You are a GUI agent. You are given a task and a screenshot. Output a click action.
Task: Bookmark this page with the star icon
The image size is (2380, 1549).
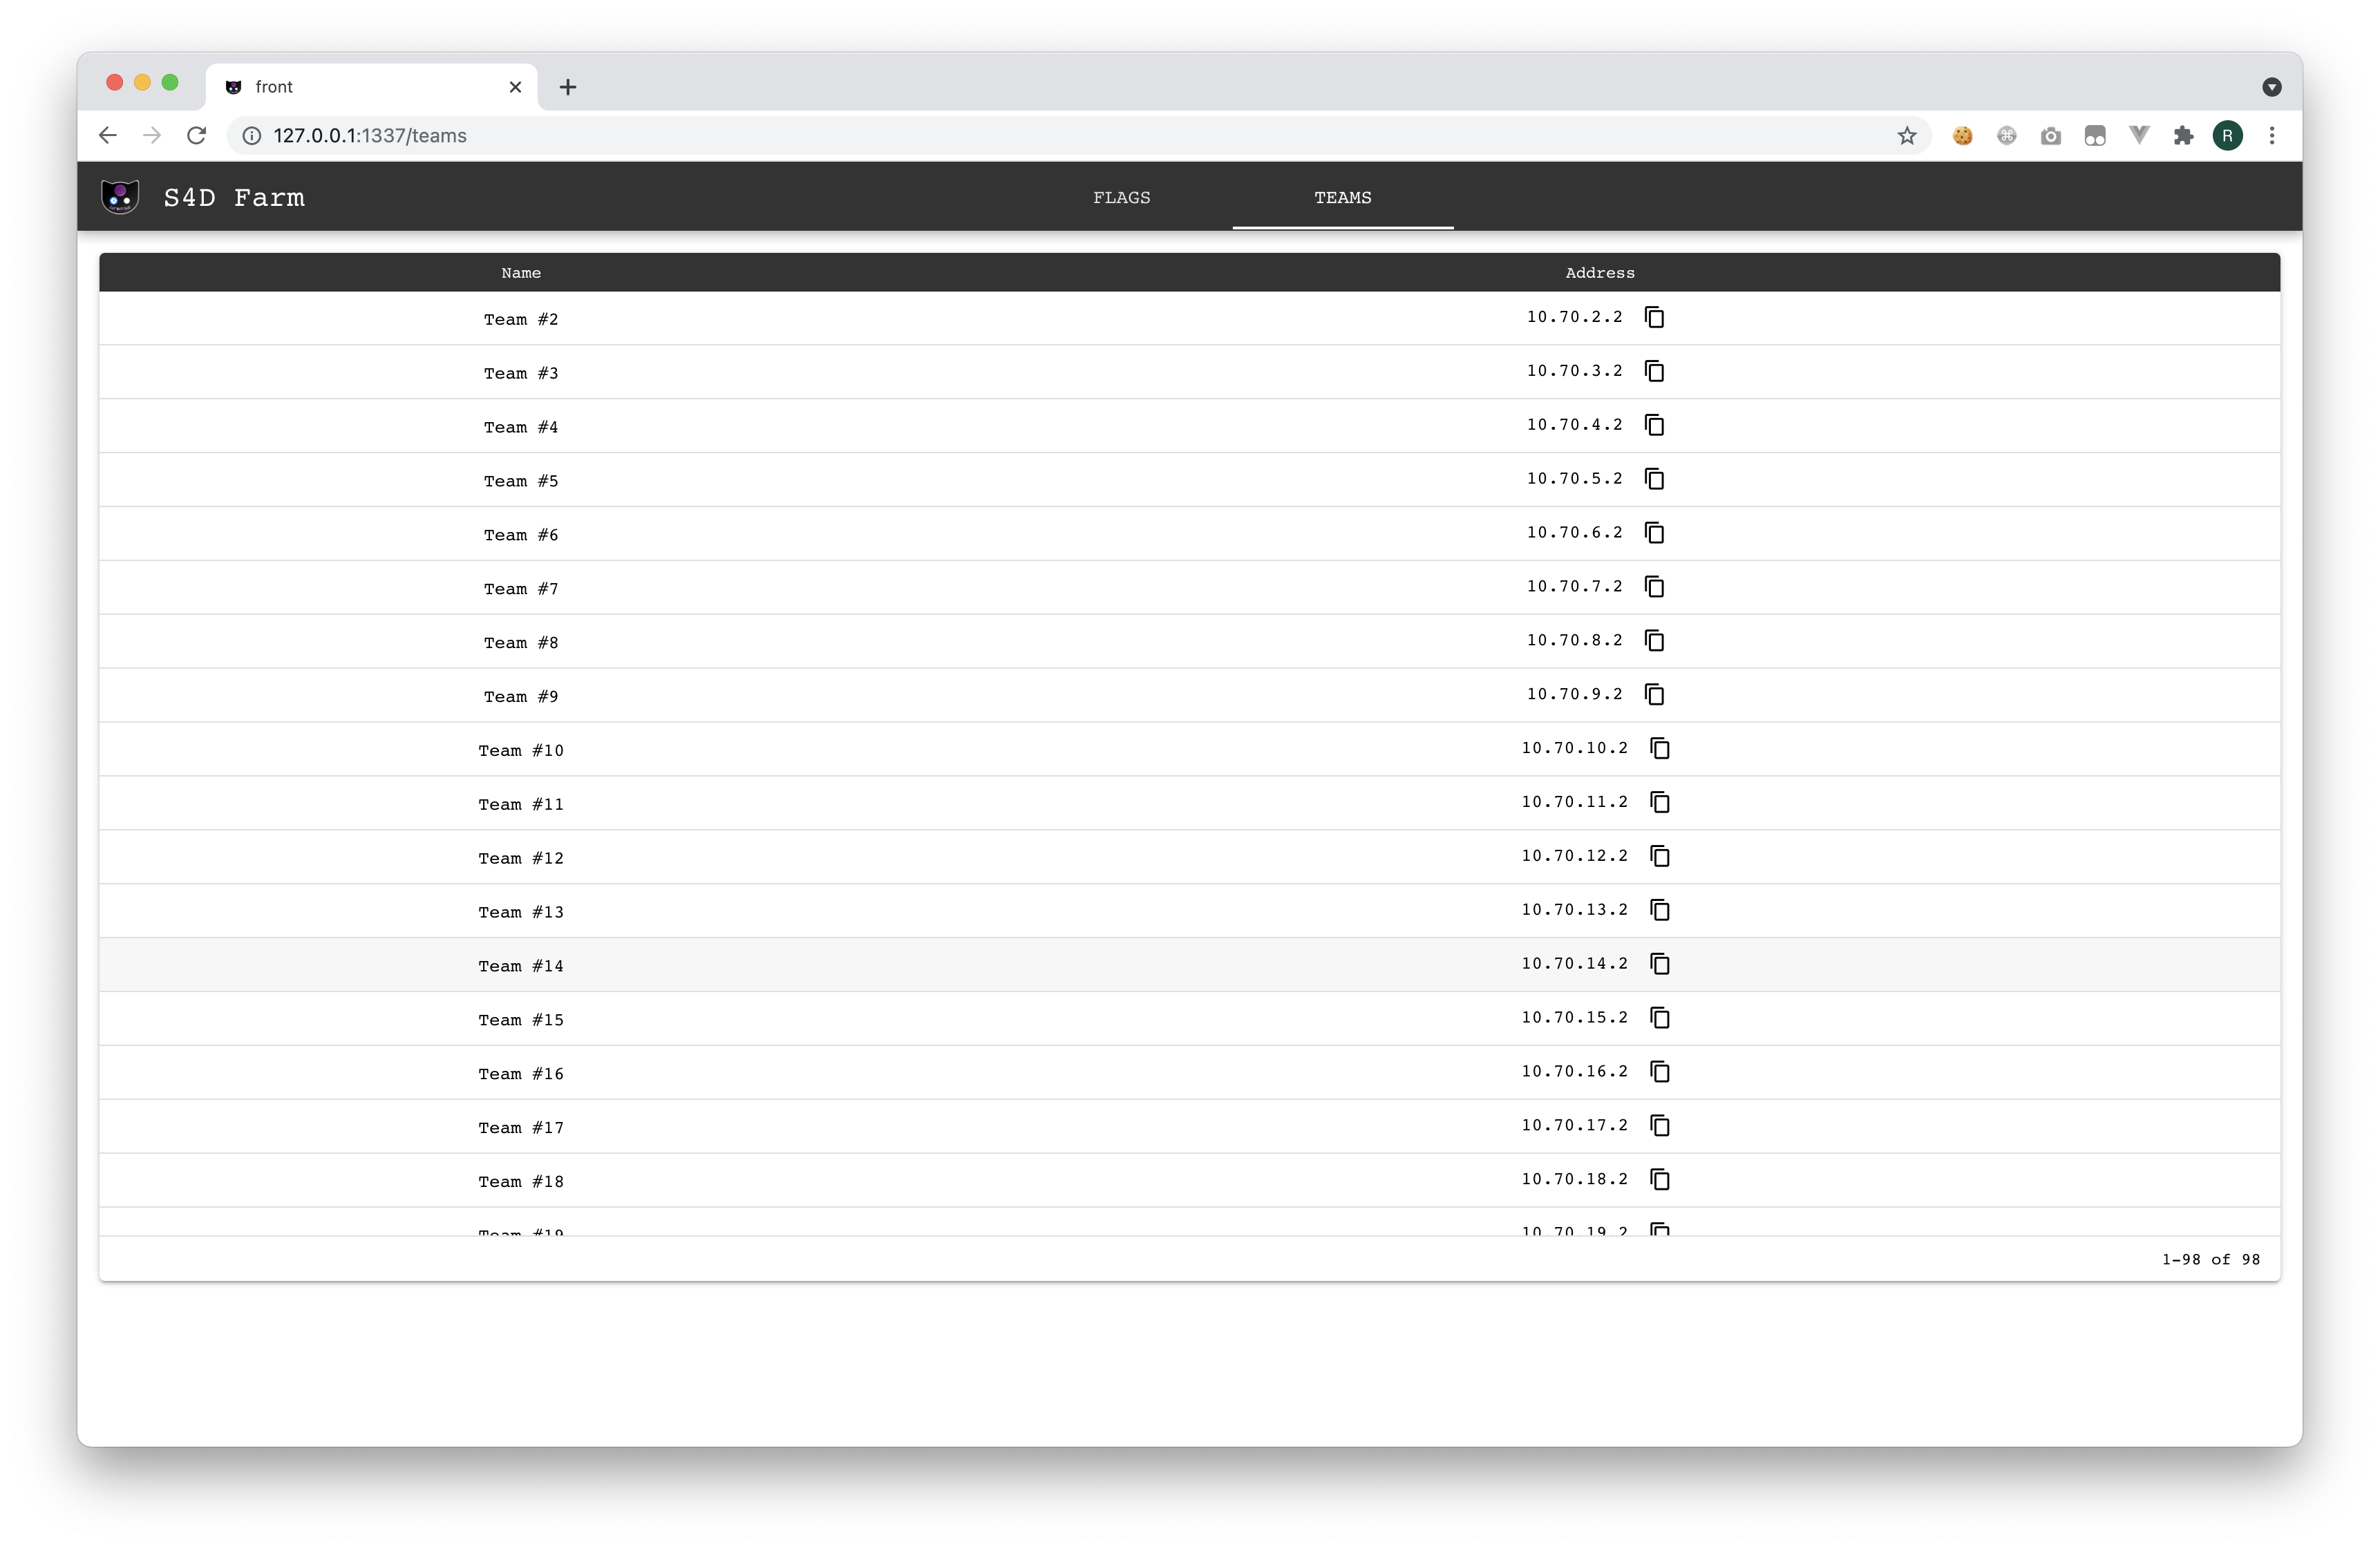[1906, 136]
